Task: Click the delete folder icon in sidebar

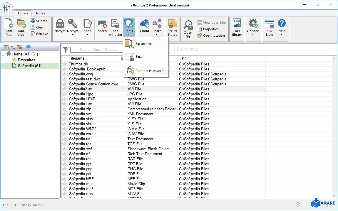Action: pyautogui.click(x=19, y=47)
